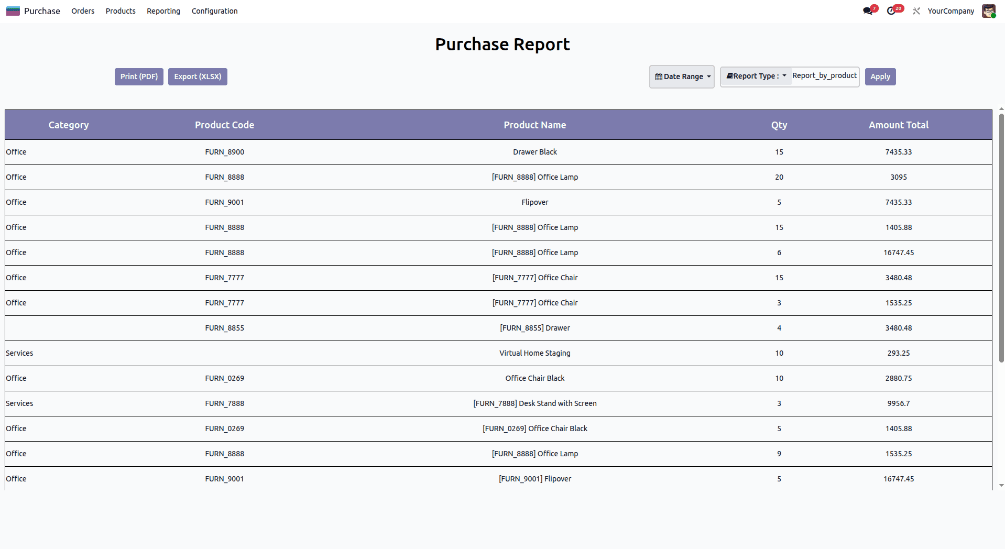Viewport: 1005px width, 549px height.
Task: Open the Configuration menu
Action: pos(214,10)
